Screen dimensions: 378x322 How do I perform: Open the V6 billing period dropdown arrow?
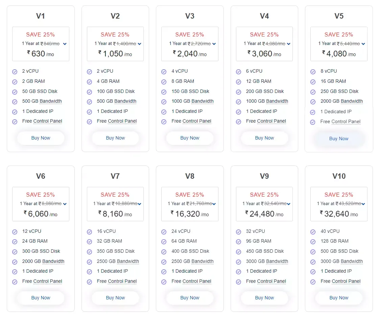[65, 204]
